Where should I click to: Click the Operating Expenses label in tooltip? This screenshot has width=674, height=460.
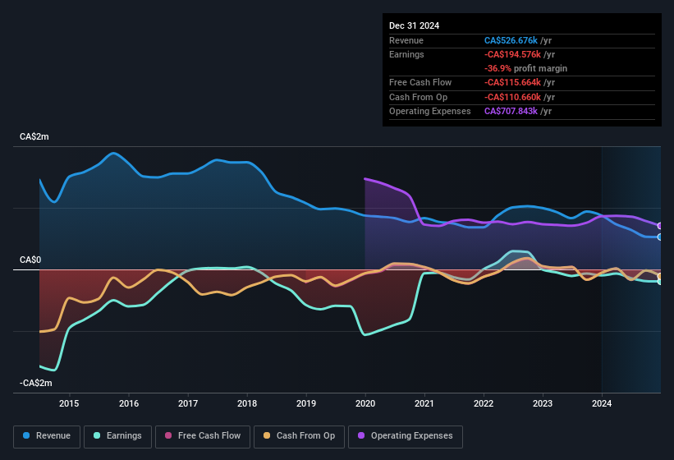pyautogui.click(x=430, y=111)
